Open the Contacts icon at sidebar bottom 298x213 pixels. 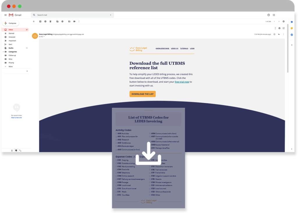[12, 150]
